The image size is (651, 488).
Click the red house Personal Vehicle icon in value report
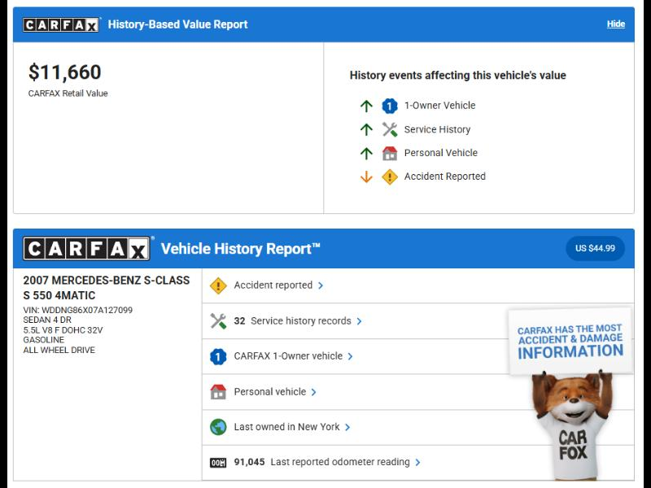click(x=390, y=153)
